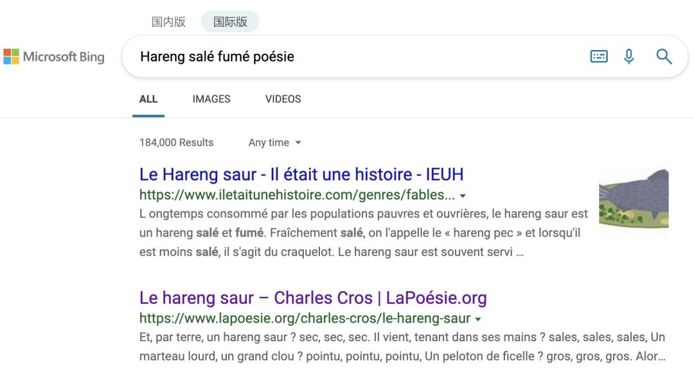The image size is (694, 379).
Task: Open Le hareng saur – Charles Cros result
Action: pyautogui.click(x=313, y=298)
